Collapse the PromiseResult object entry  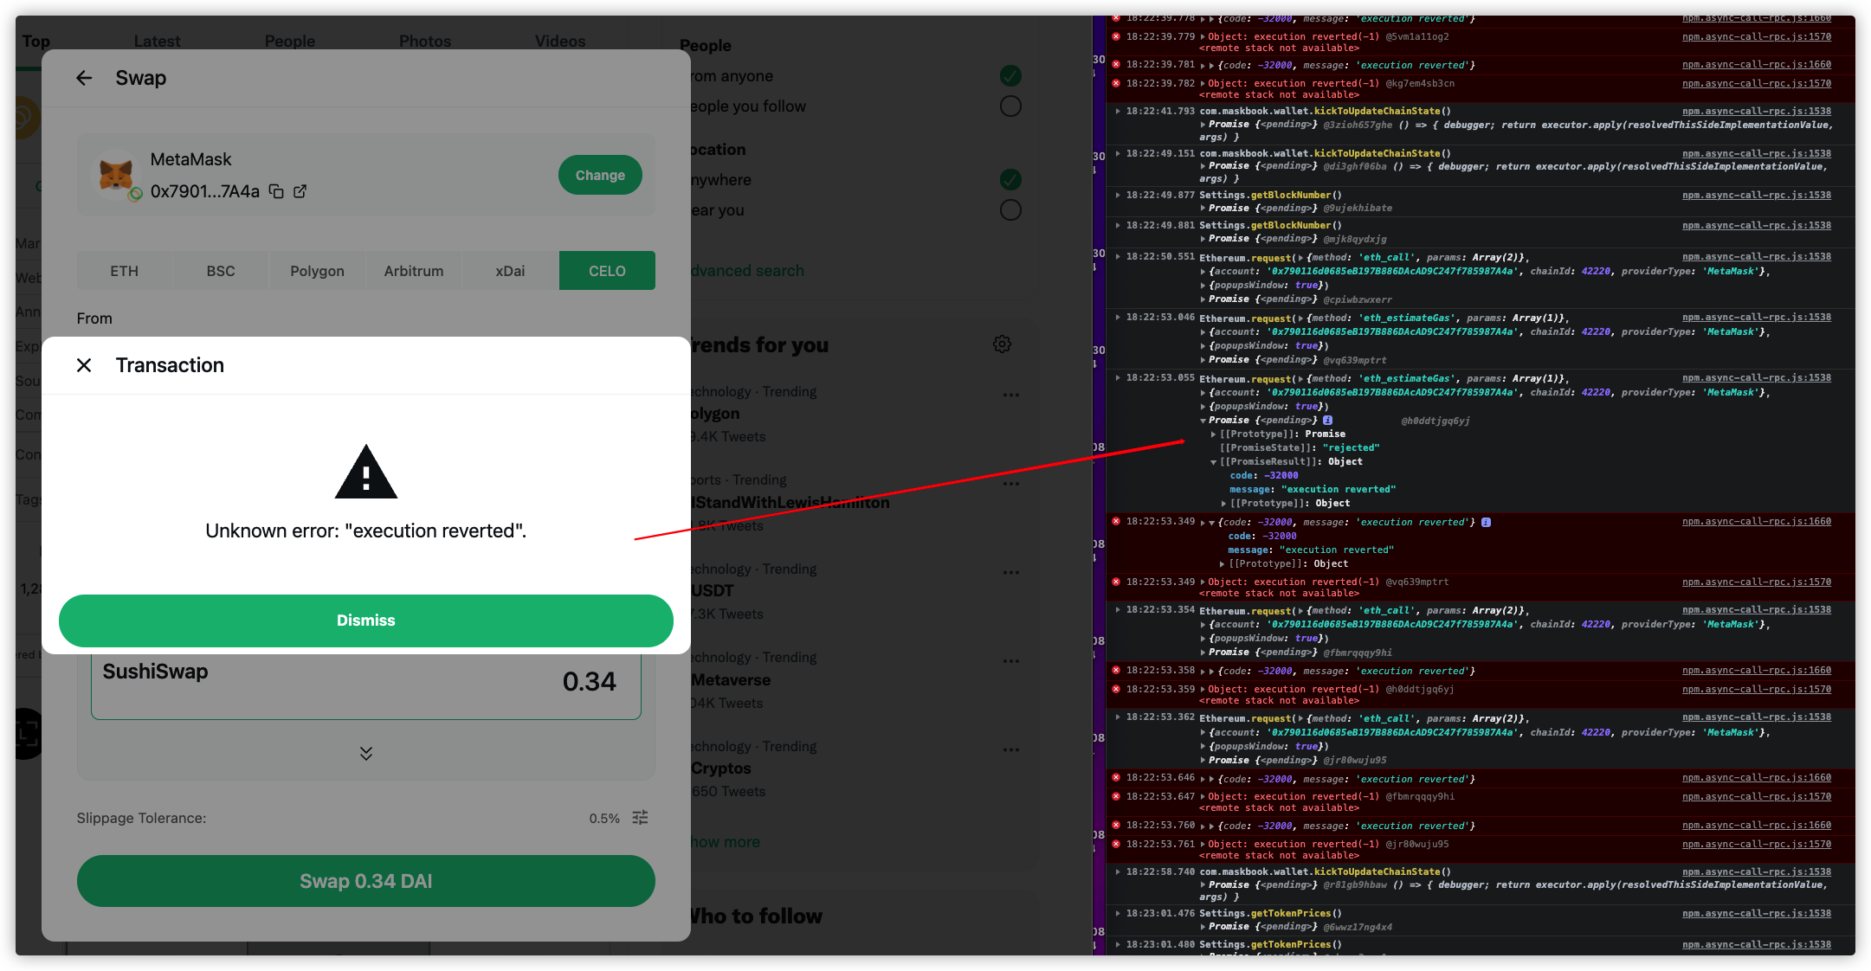coord(1213,462)
